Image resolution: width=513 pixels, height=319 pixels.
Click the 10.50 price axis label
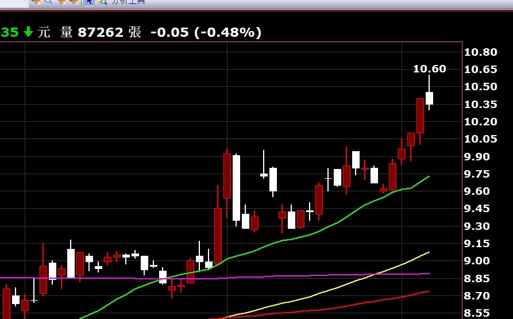tap(481, 87)
